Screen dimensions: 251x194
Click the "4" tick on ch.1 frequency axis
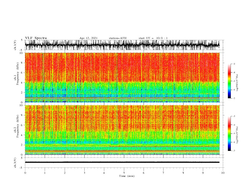(x=22, y=83)
